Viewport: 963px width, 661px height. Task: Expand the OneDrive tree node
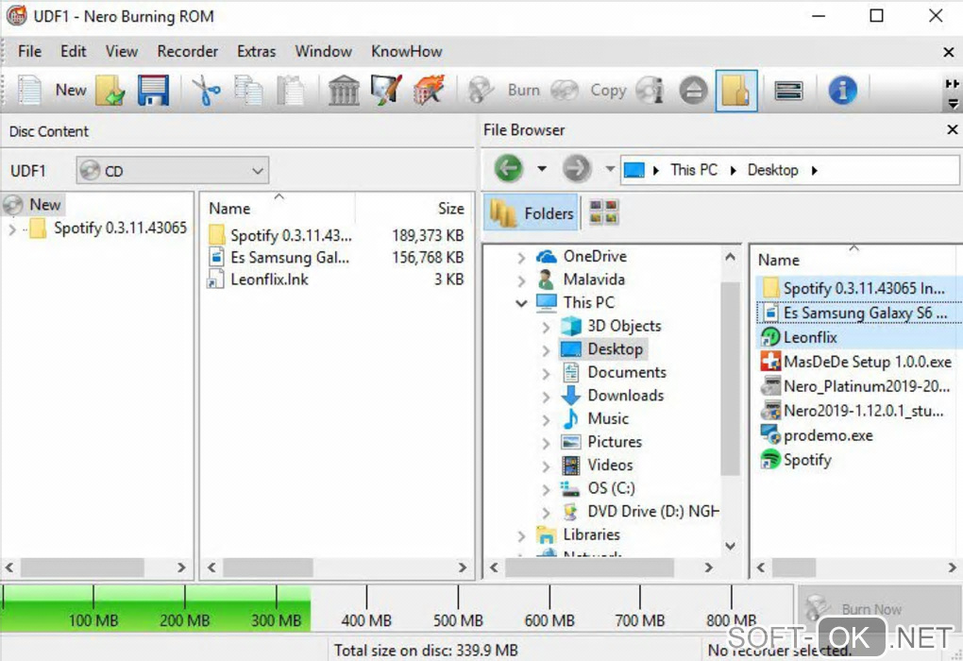tap(521, 258)
